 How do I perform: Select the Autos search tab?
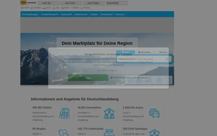(163, 52)
